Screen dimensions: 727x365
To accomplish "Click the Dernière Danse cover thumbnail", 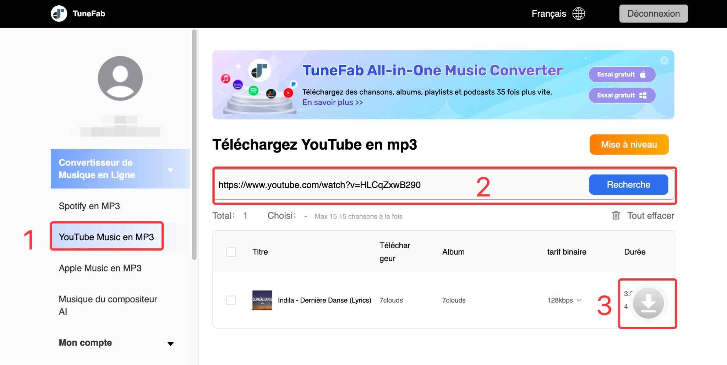I will point(262,300).
